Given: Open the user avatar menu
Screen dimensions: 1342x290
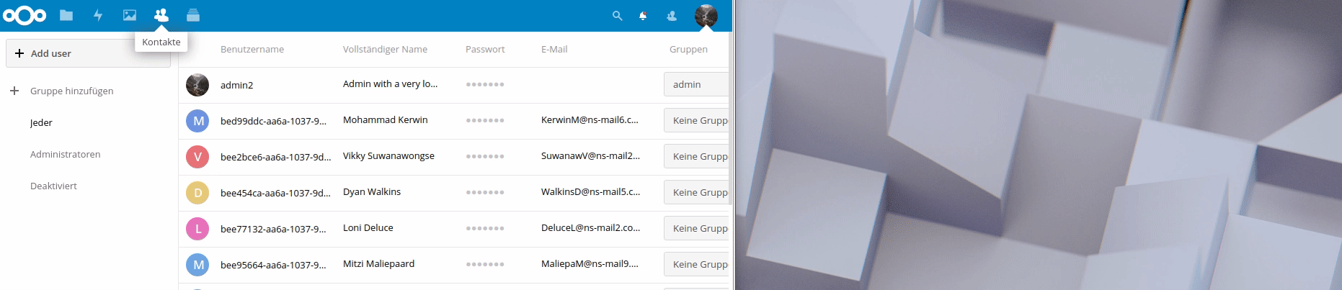Looking at the screenshot, I should (x=706, y=15).
